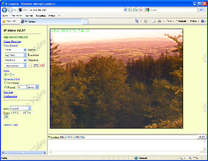Image resolution: width=208 pixels, height=161 pixels.
Task: Click the red fast-forward arrows icon
Action: pos(42,65)
